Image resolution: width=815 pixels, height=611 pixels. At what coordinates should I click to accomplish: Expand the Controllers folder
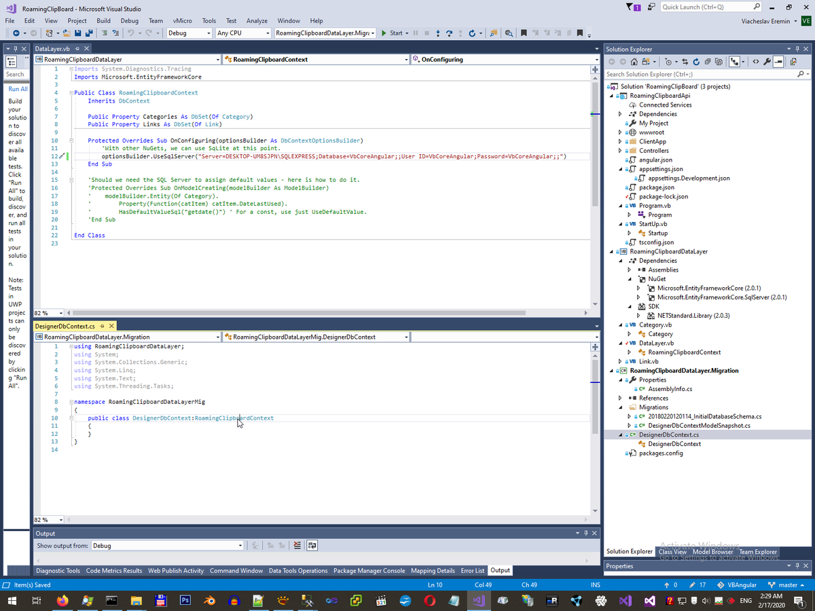point(620,151)
